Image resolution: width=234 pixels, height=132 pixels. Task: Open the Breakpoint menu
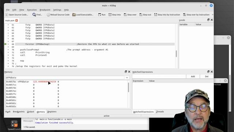click(x=45, y=10)
